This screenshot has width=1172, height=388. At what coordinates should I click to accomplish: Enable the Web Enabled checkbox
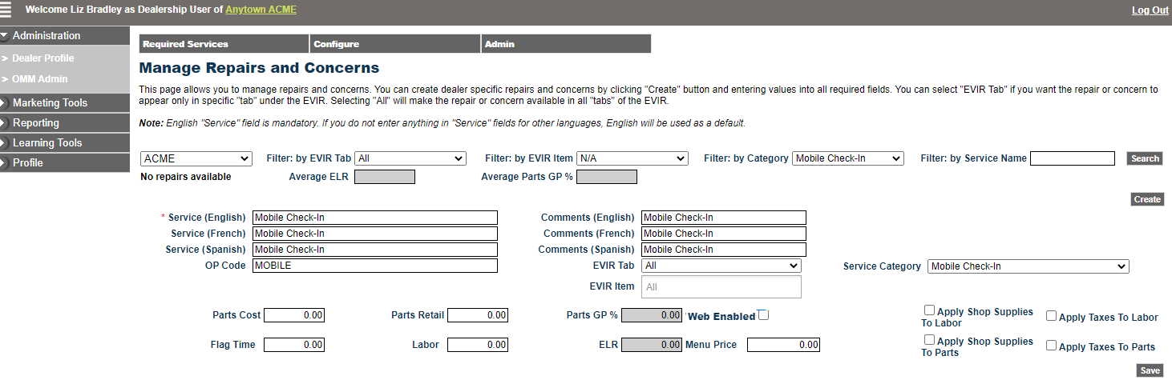click(x=763, y=315)
